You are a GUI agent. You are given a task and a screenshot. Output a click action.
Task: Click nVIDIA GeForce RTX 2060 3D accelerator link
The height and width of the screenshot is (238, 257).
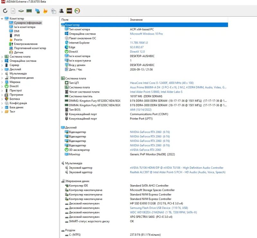(x=146, y=150)
